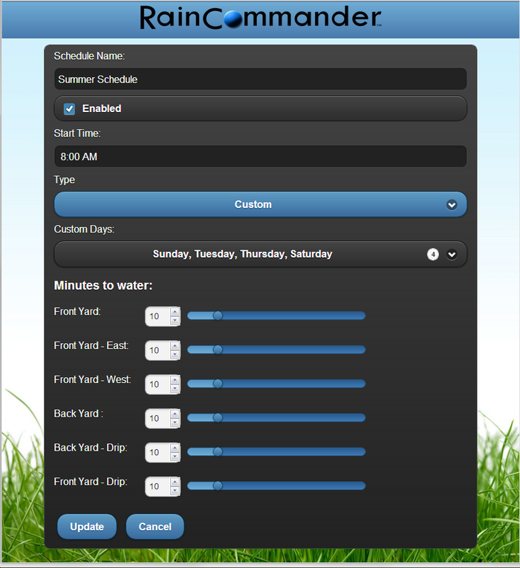Decrease Front Yard minutes with down arrow
Viewport: 520px width, 568px height.
[175, 321]
